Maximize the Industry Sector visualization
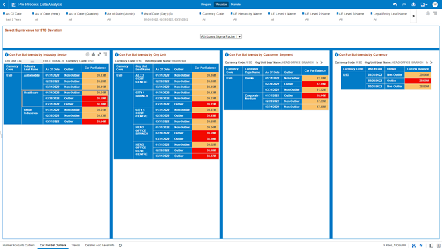442x249 pixels. pos(99,54)
